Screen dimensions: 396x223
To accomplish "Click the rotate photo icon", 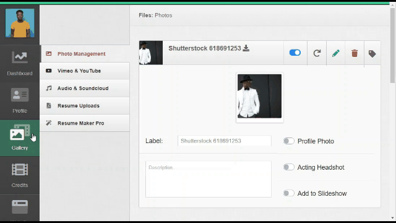I will pyautogui.click(x=317, y=53).
